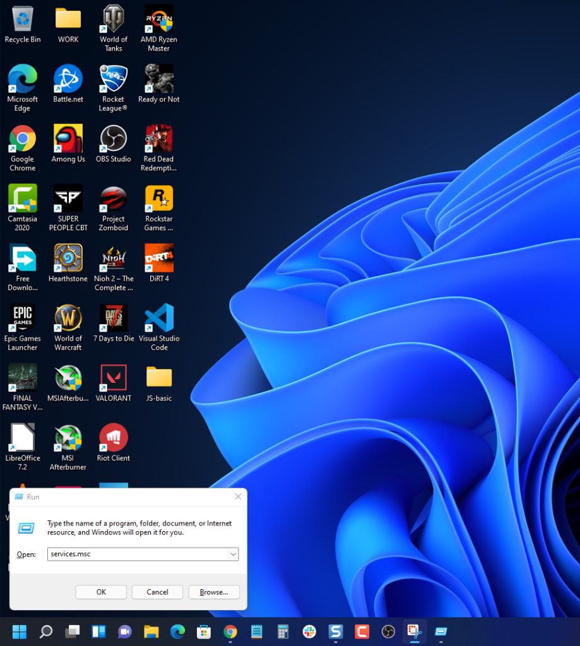This screenshot has width=580, height=646.
Task: Expand the Open history dropdown arrow
Action: [234, 554]
